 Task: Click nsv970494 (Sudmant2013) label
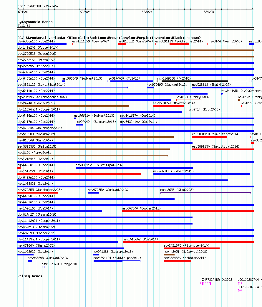[96, 122]
